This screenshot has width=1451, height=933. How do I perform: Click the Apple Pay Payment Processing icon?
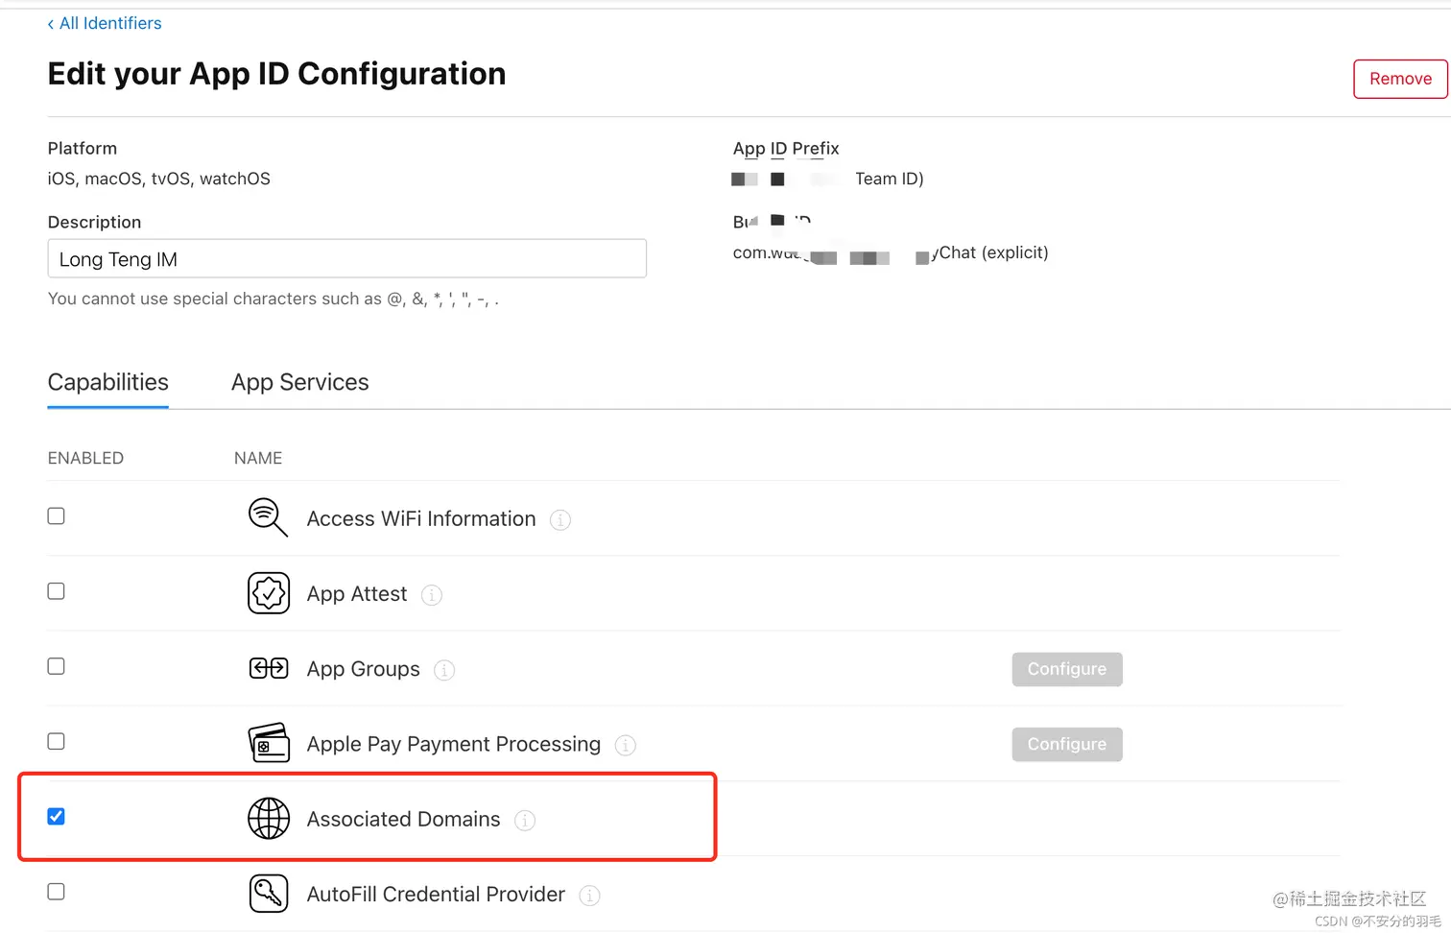click(x=269, y=743)
